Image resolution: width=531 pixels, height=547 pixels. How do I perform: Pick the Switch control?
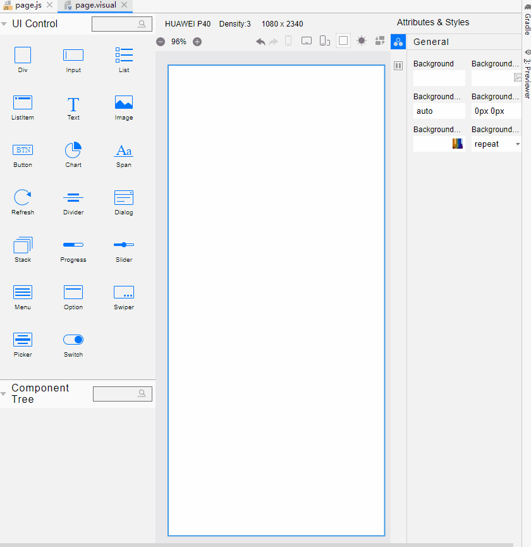point(73,345)
